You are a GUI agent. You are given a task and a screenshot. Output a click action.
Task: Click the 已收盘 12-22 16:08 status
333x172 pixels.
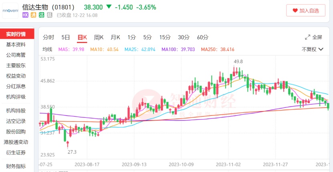point(77,15)
